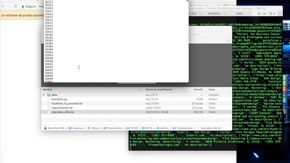Click CODE folder in path bar
290x163 pixels.
point(132,128)
